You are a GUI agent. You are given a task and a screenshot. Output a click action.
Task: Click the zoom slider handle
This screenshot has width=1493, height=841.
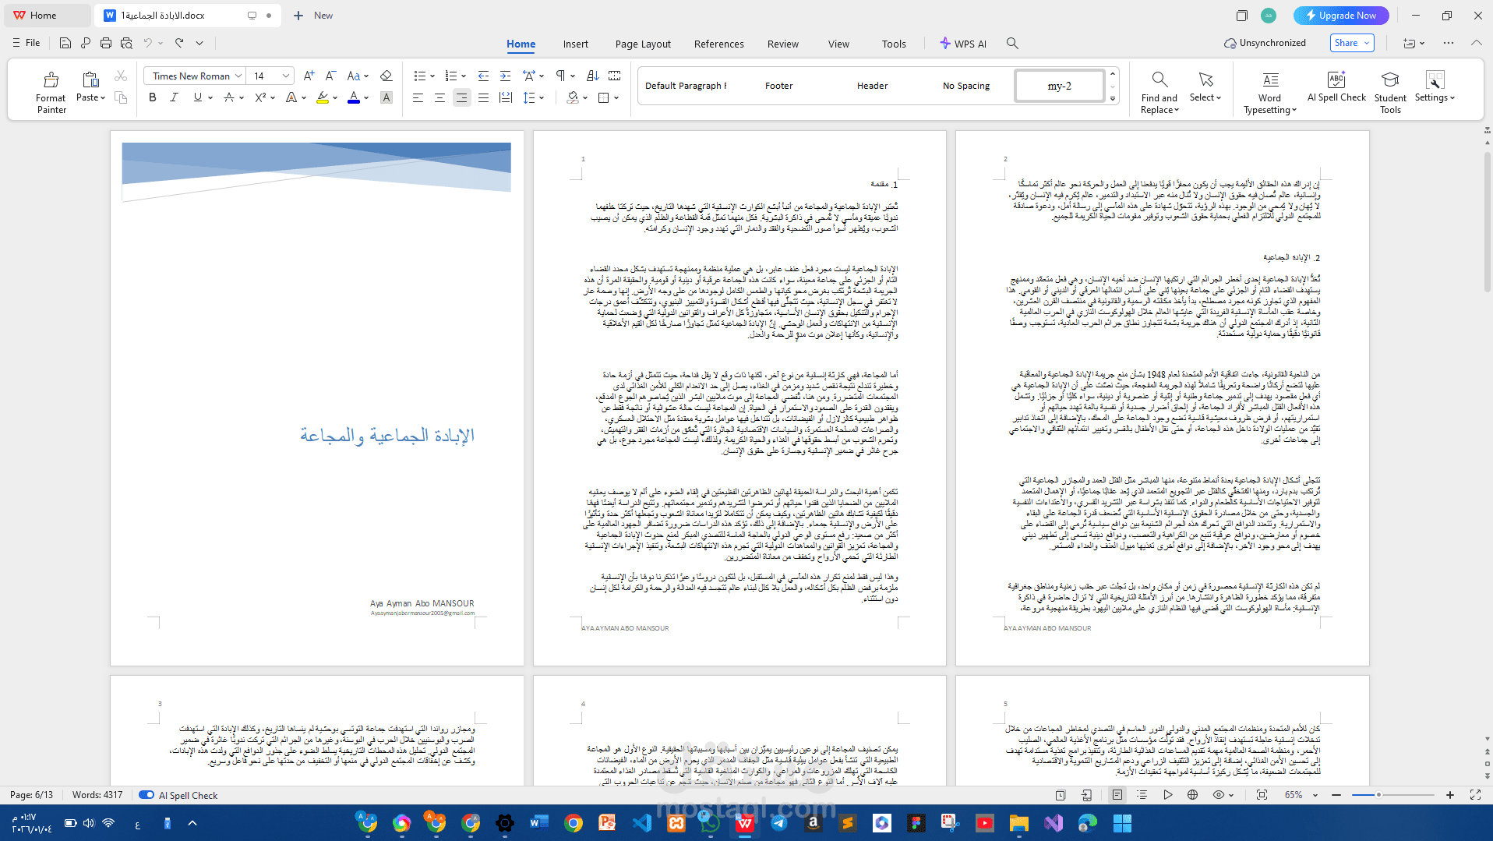(x=1378, y=795)
